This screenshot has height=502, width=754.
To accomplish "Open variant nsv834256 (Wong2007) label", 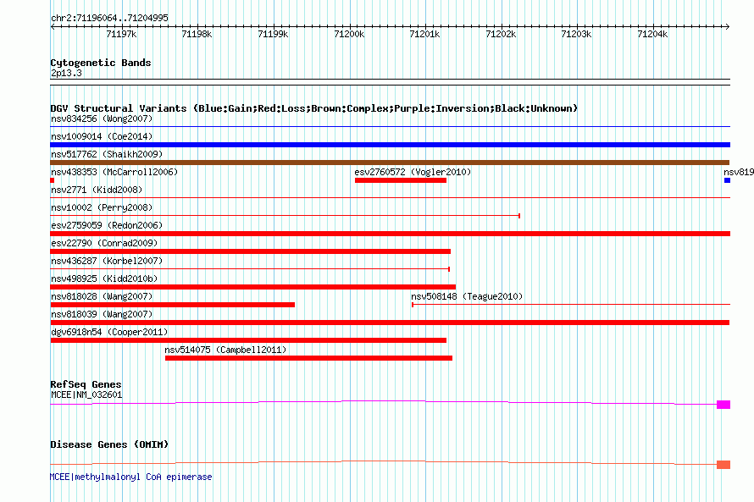I will pyautogui.click(x=102, y=119).
